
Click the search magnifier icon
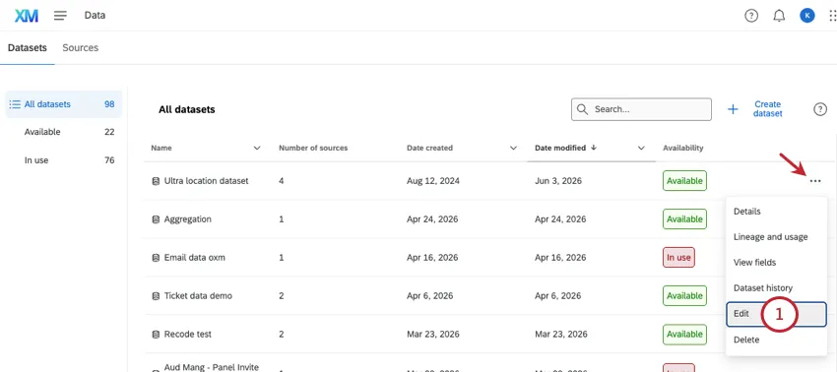pyautogui.click(x=582, y=109)
